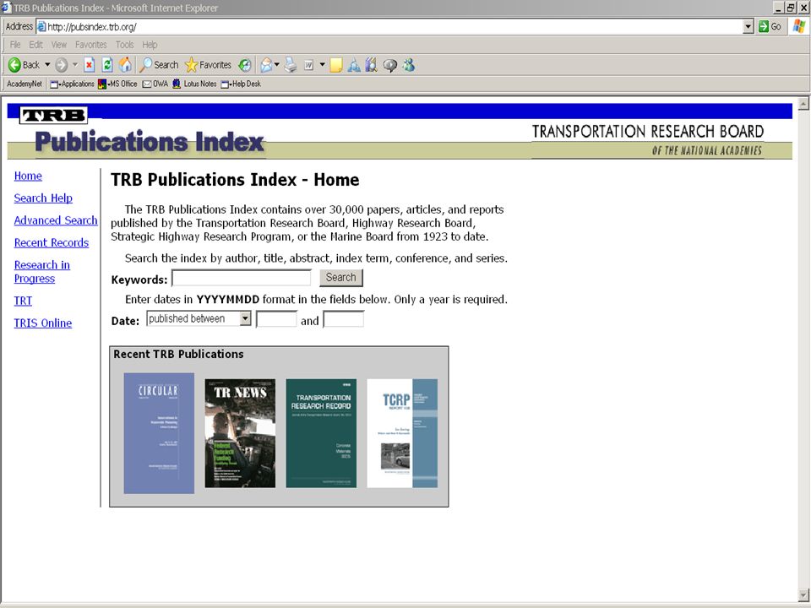This screenshot has height=608, width=811.
Task: Open the Circular publication cover
Action: (159, 433)
